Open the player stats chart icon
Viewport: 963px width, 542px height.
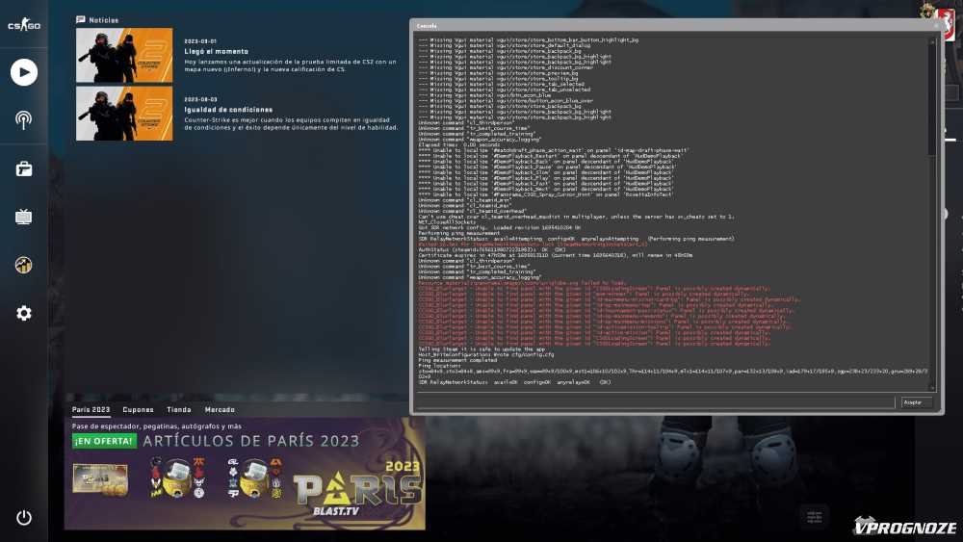[x=24, y=265]
